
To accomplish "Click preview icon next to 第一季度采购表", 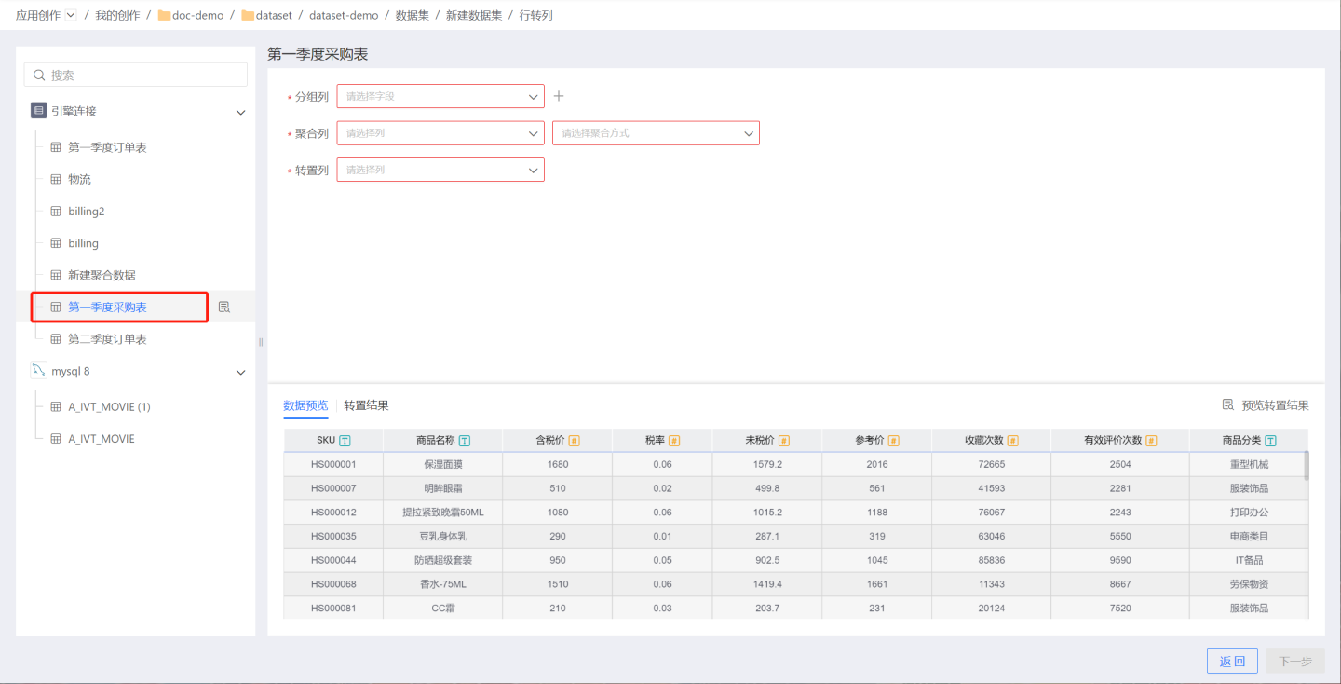I will tap(223, 307).
